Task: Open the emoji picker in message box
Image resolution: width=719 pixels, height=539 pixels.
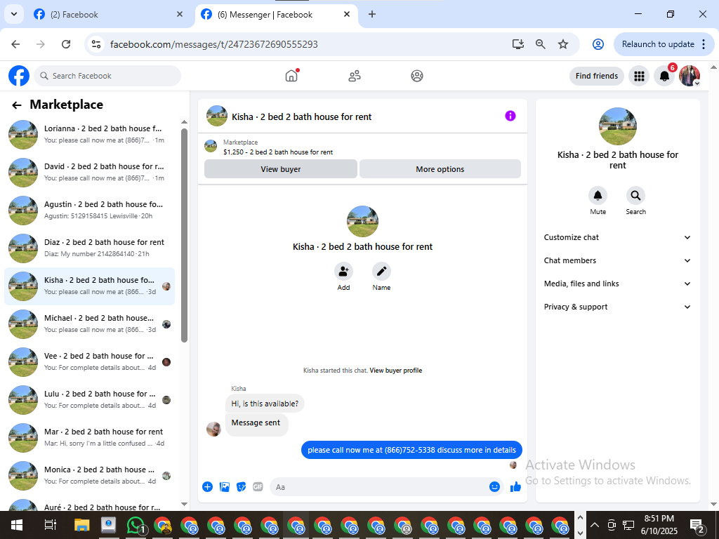Action: (494, 487)
